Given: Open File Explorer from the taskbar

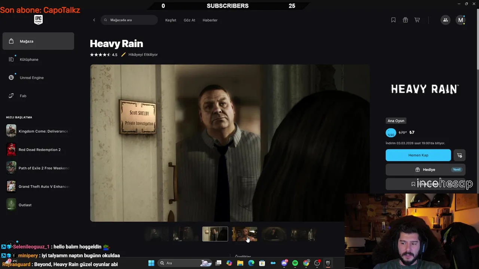Looking at the screenshot, I should click(x=240, y=263).
